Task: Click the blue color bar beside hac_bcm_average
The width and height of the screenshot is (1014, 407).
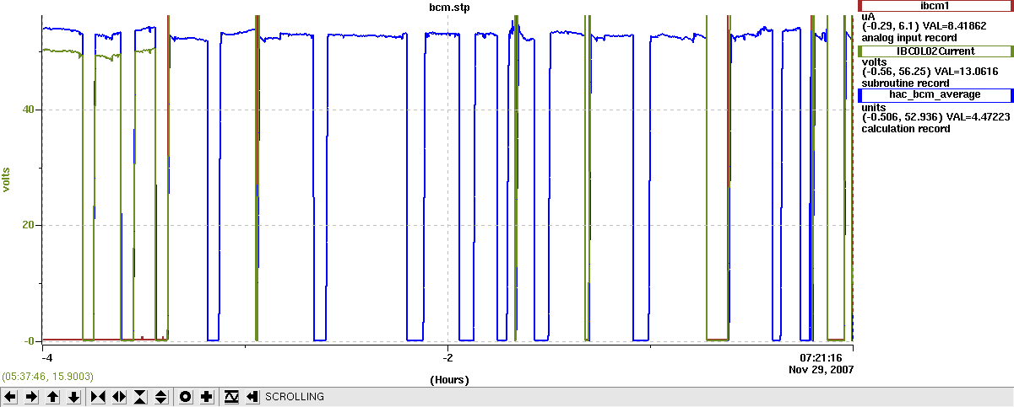Action: point(859,94)
